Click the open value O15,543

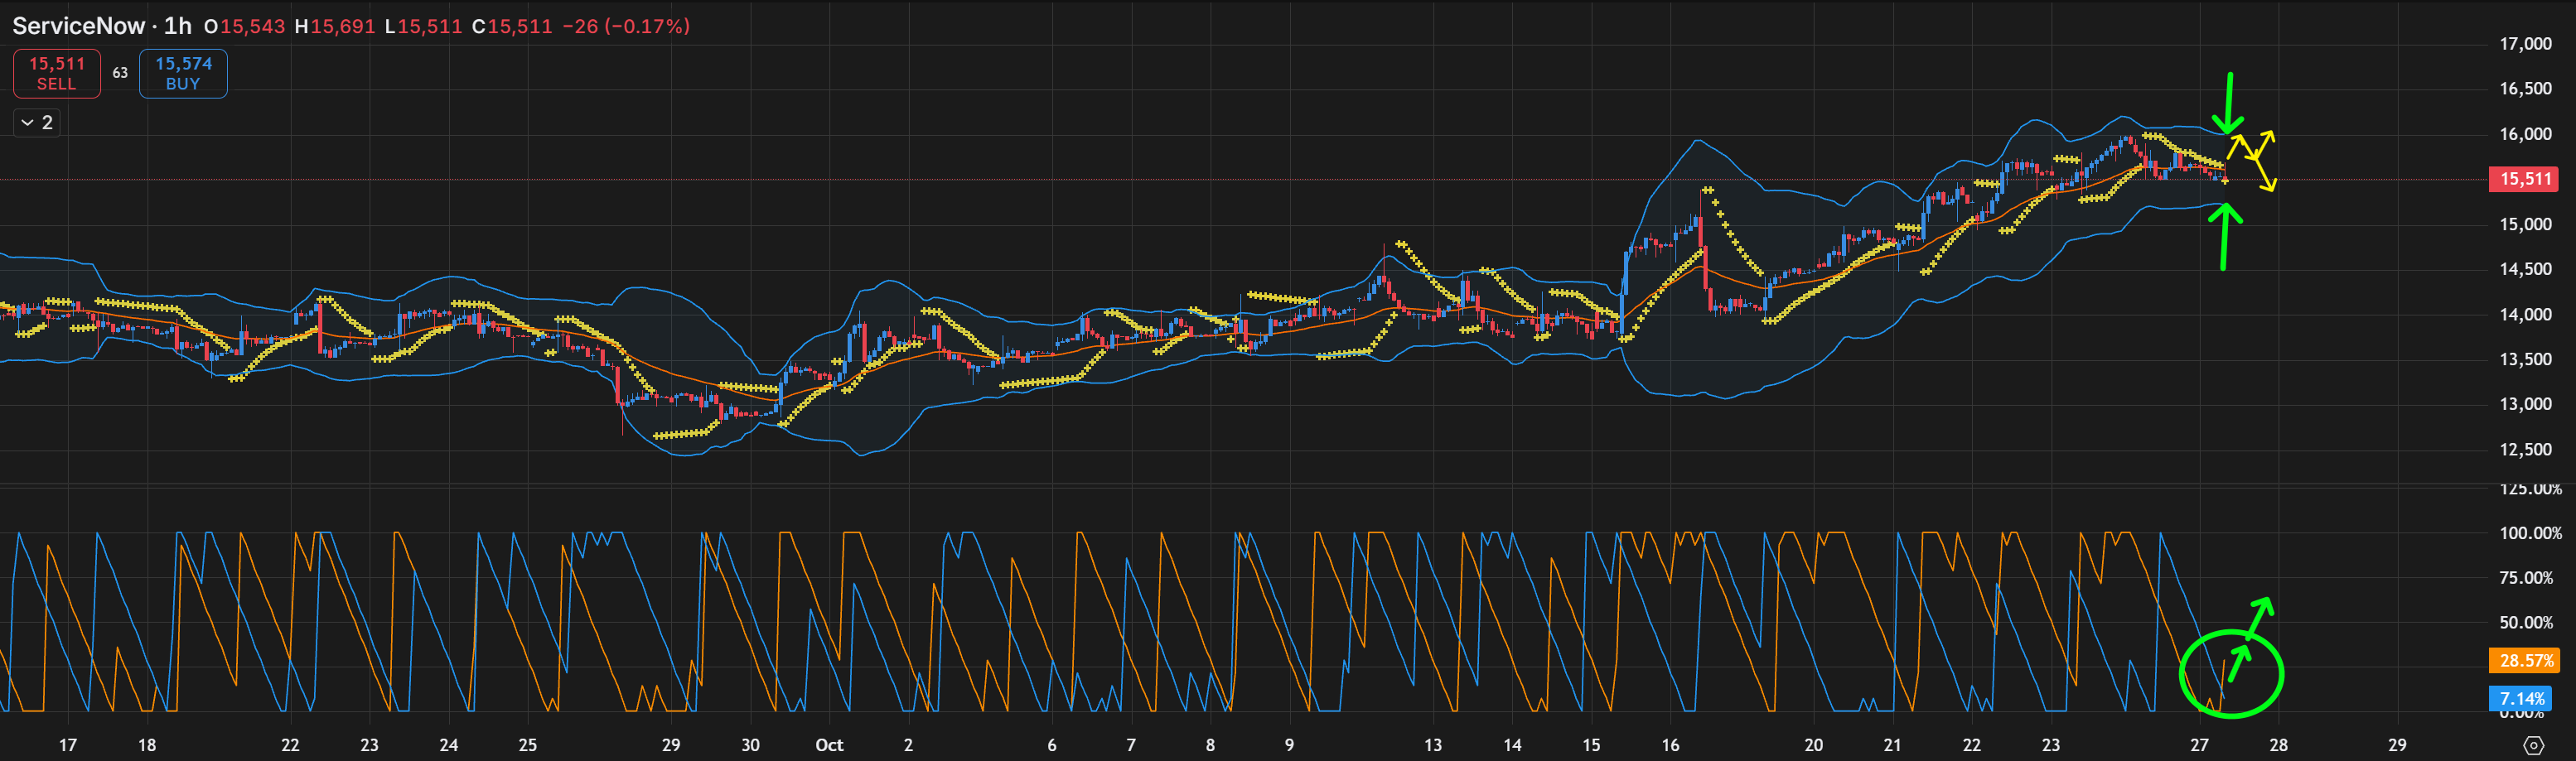click(245, 26)
